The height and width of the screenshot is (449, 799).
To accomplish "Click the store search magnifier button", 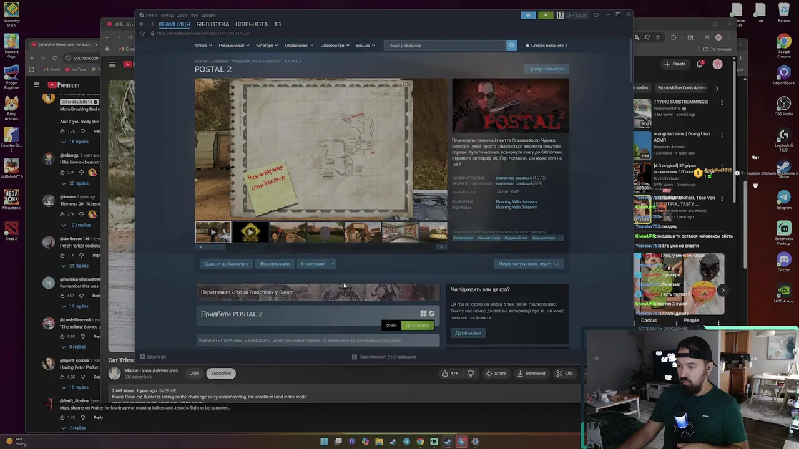I will coord(511,45).
